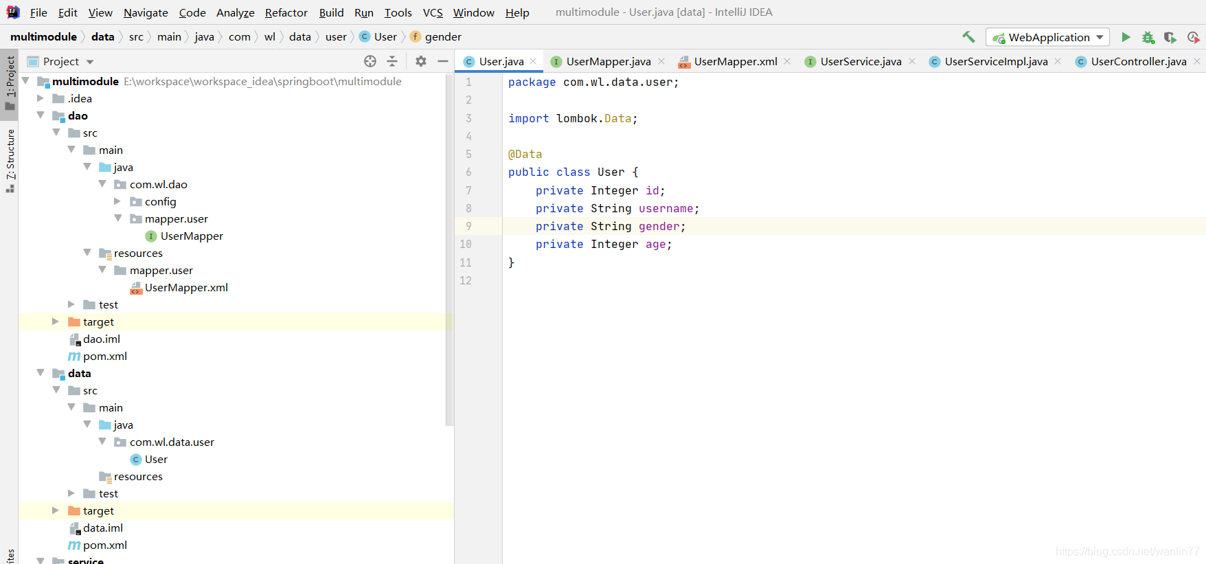The image size is (1206, 564).
Task: Collapse the dao module
Action: 41,115
